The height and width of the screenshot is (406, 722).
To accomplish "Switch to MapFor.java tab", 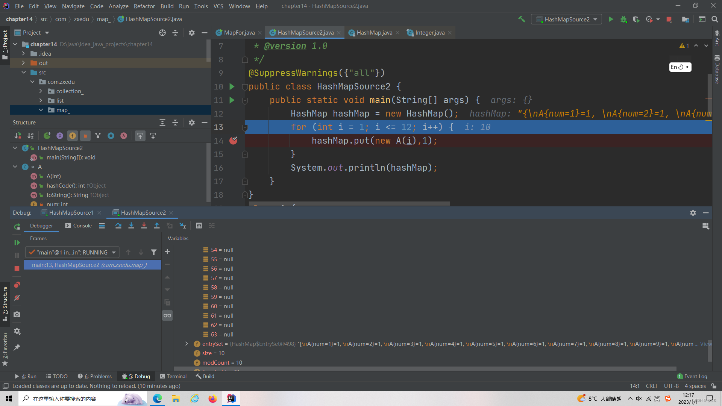I will tap(239, 33).
